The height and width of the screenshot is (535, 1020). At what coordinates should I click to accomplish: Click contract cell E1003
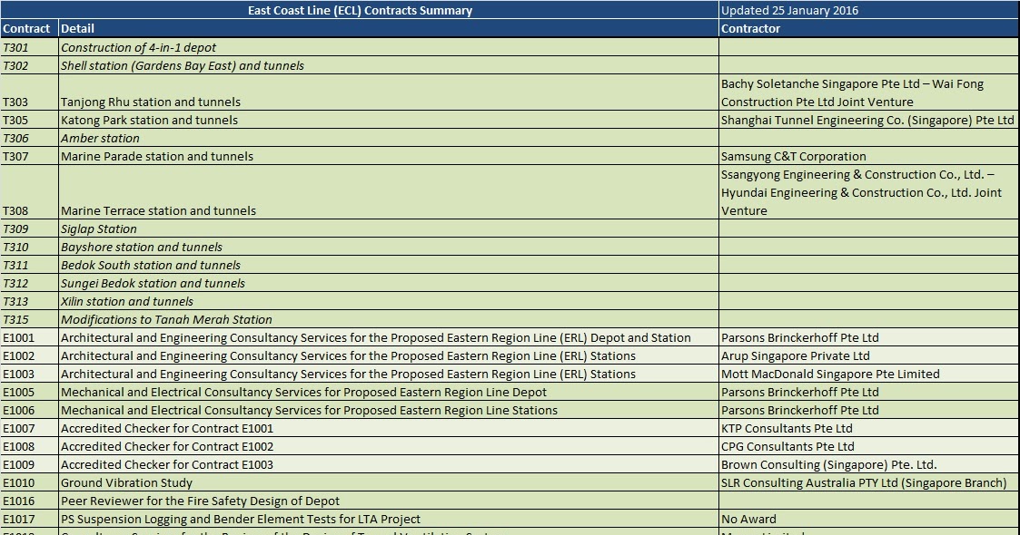[29, 374]
